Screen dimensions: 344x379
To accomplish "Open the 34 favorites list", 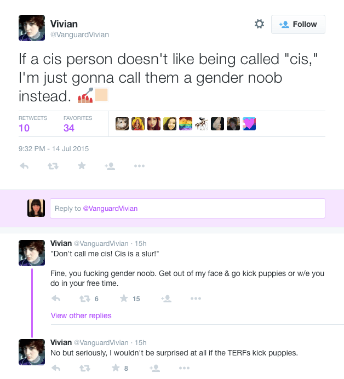I will (x=78, y=124).
